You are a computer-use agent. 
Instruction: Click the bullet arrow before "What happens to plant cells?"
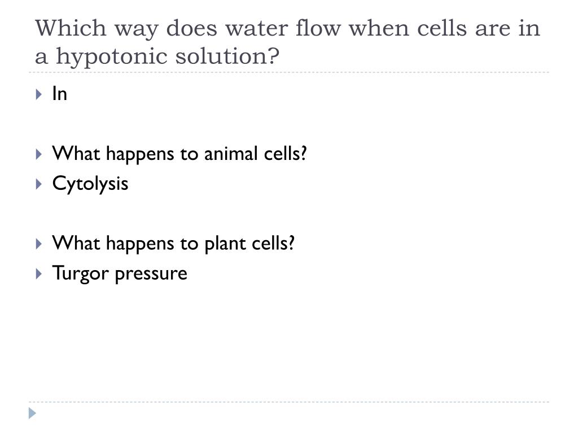[39, 244]
